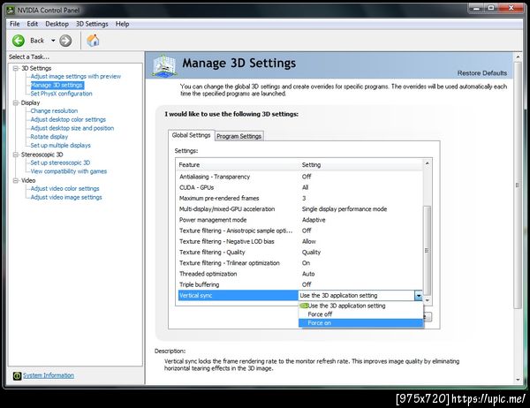Choose Force off in Vertical sync list
Viewport: 530px width, 408px height.
(360, 314)
